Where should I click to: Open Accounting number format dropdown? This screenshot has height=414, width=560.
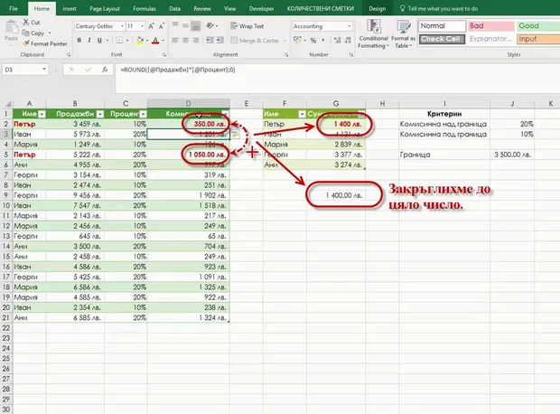pos(349,26)
